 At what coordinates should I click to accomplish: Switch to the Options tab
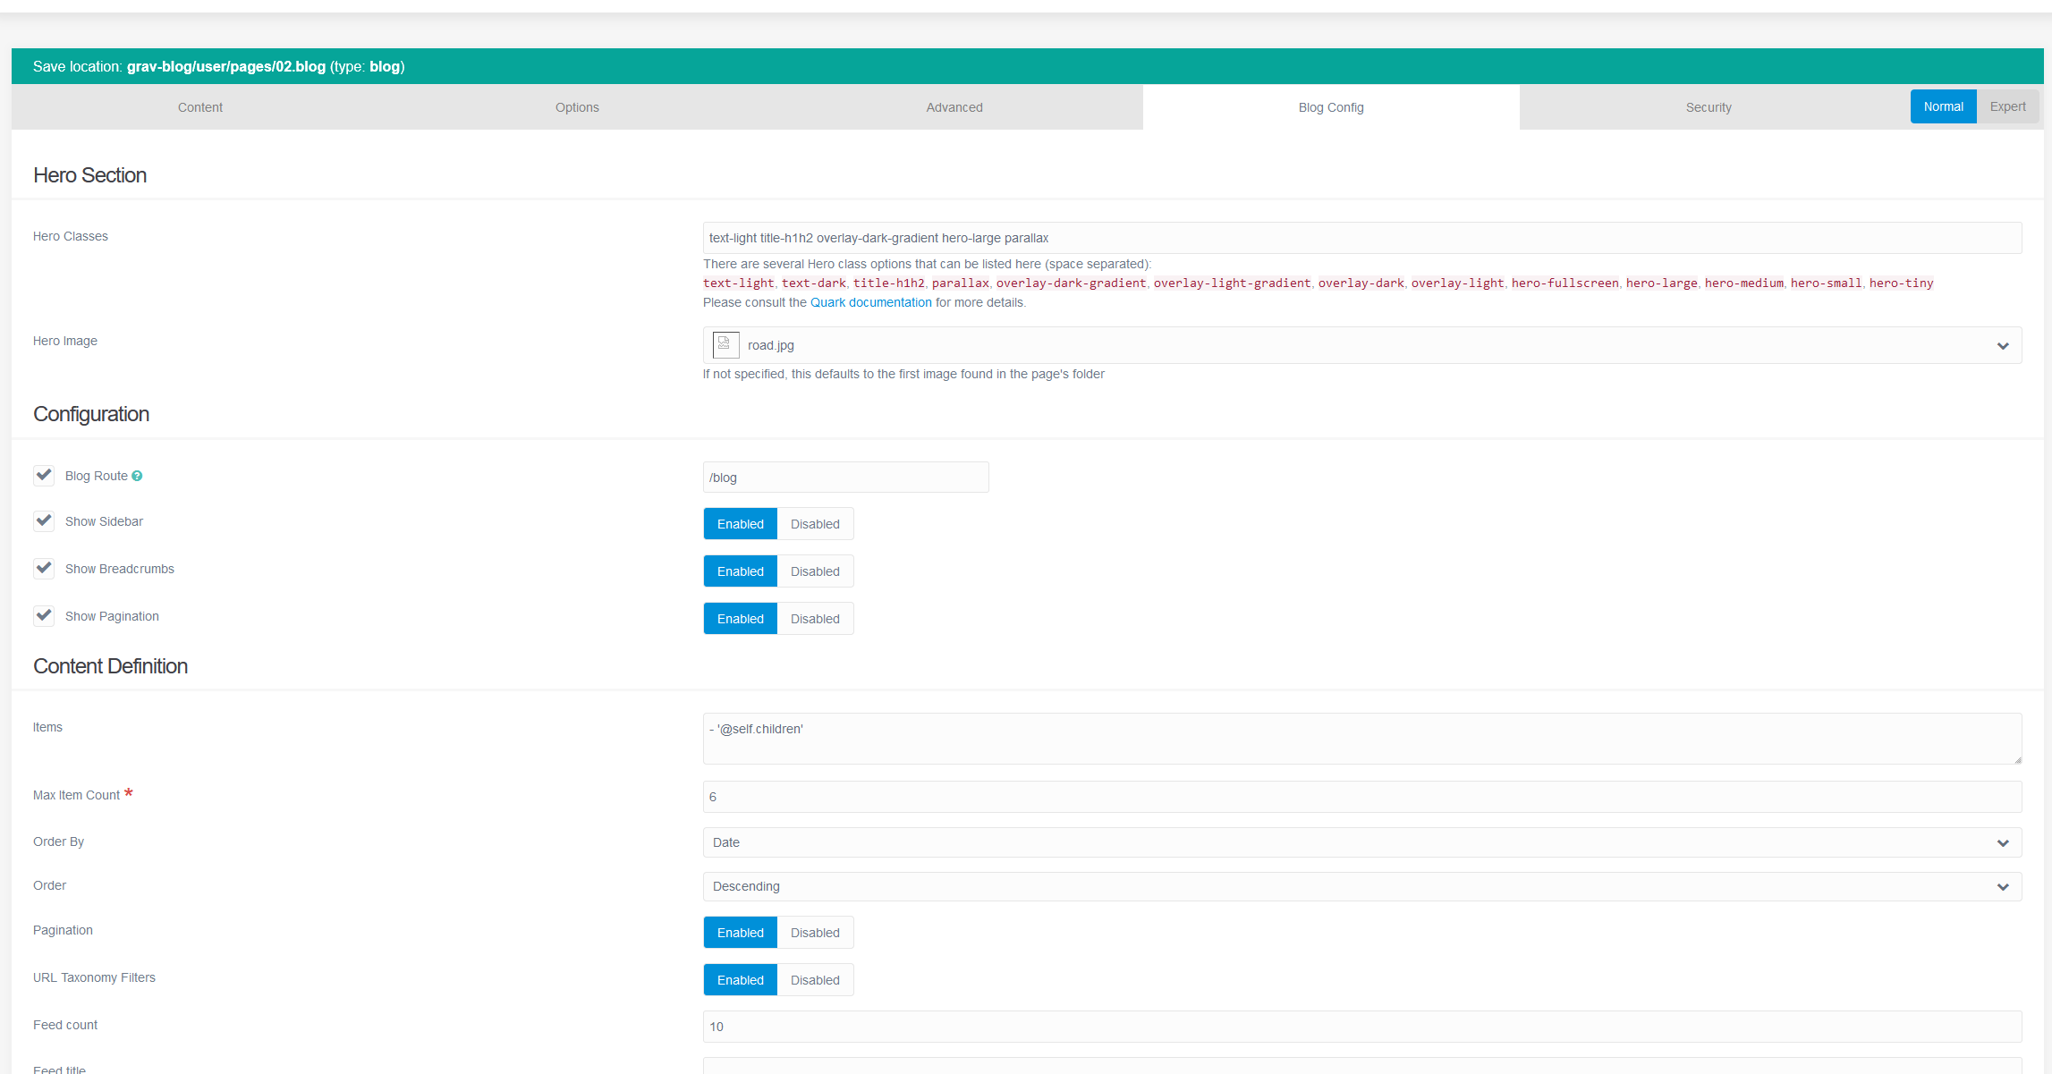[577, 107]
